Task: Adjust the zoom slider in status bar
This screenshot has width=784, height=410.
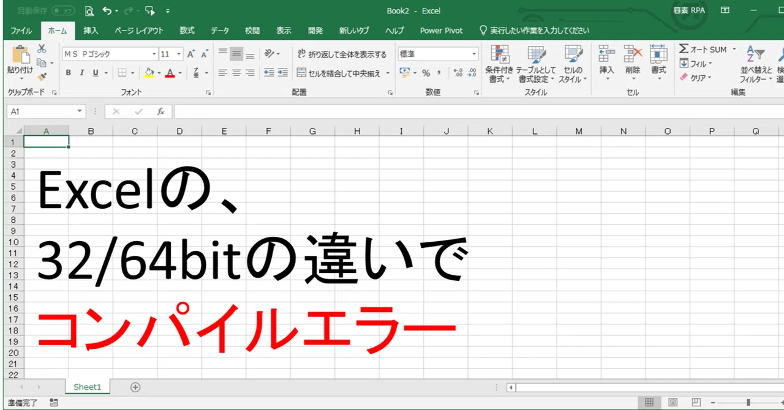Action: (x=748, y=402)
